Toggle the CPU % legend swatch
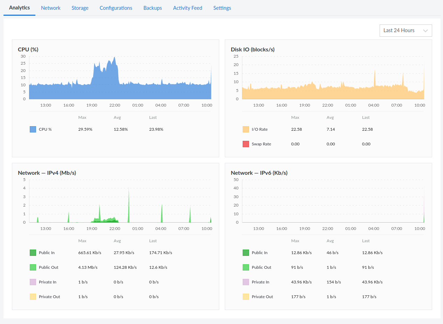 coord(33,129)
